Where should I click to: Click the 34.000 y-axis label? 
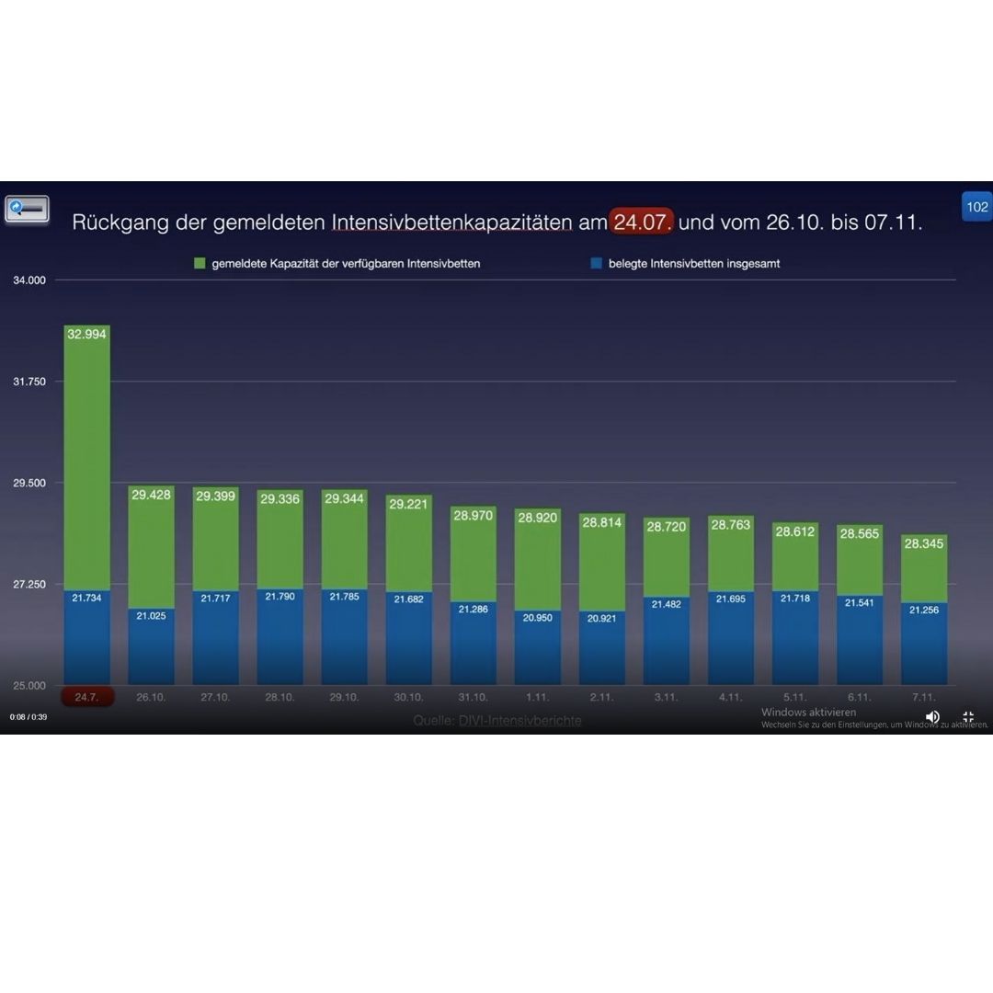29,280
